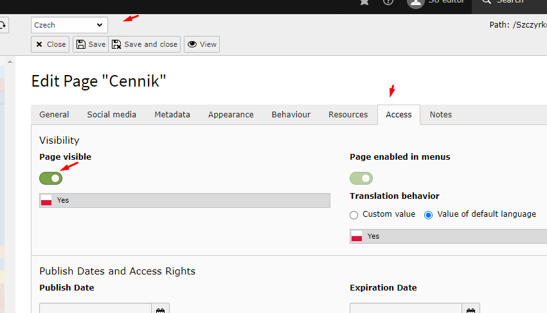Click the View eye button
547x313 pixels.
click(x=202, y=44)
